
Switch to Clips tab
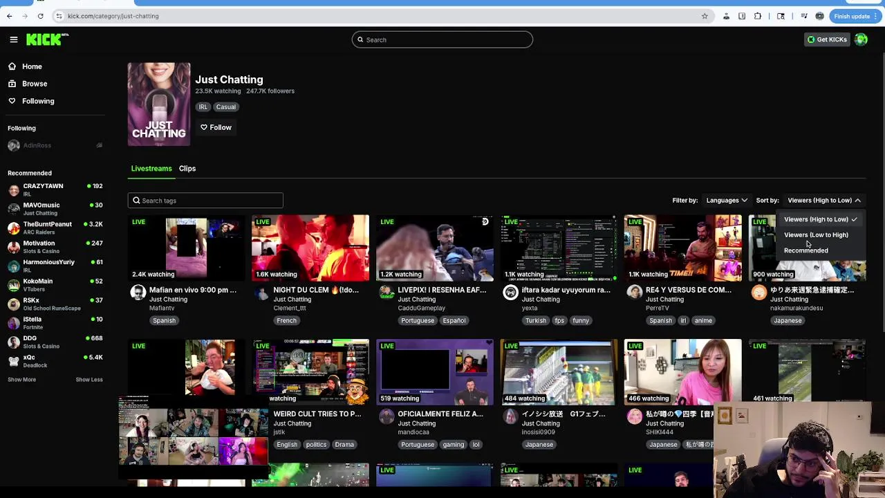click(x=187, y=169)
